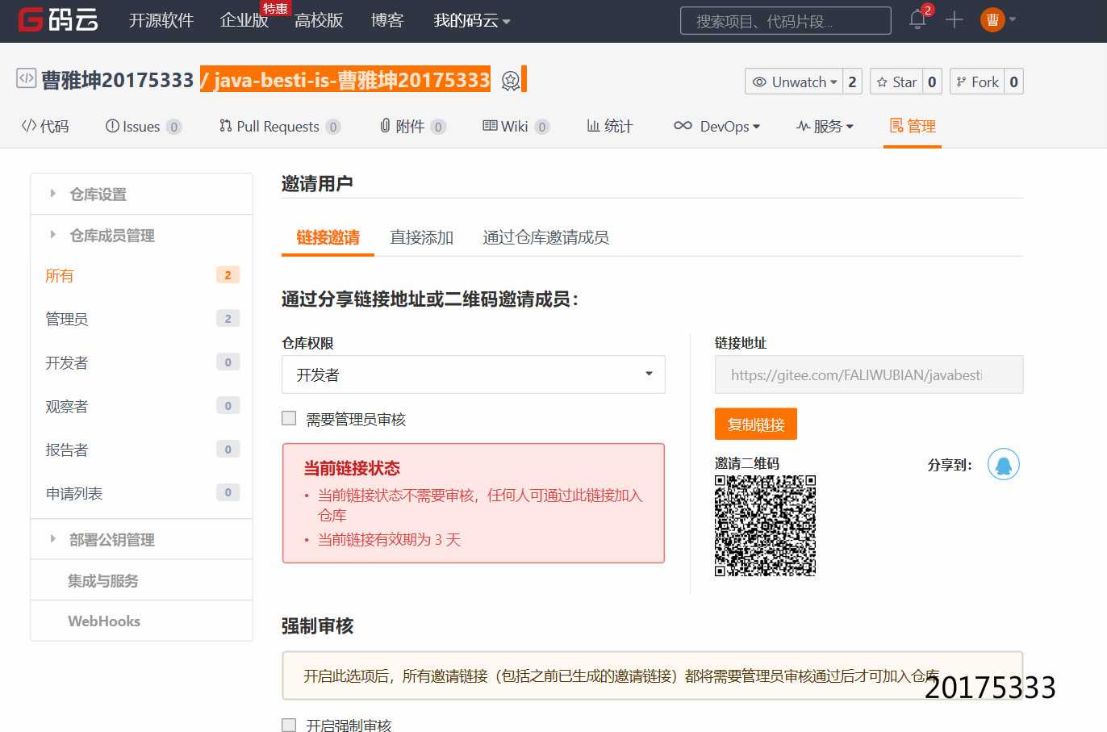1107x732 pixels.
Task: Click the star count next to Star
Action: click(932, 82)
